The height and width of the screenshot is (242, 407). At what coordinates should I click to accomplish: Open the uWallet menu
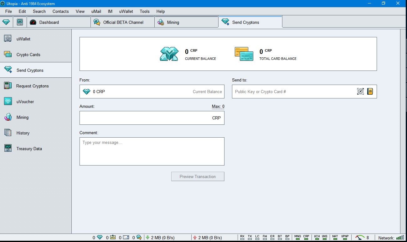pyautogui.click(x=126, y=11)
